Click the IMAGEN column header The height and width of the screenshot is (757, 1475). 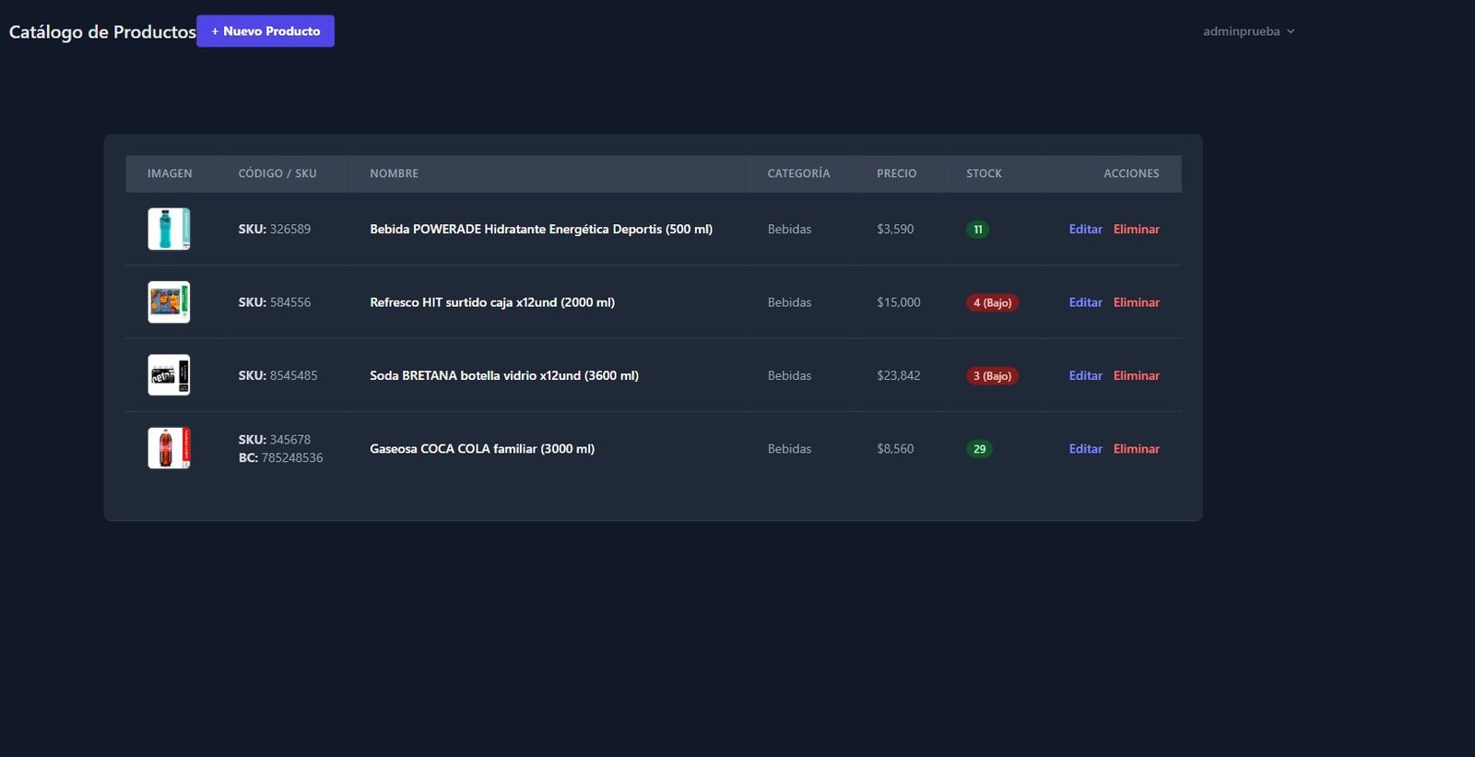[x=170, y=173]
